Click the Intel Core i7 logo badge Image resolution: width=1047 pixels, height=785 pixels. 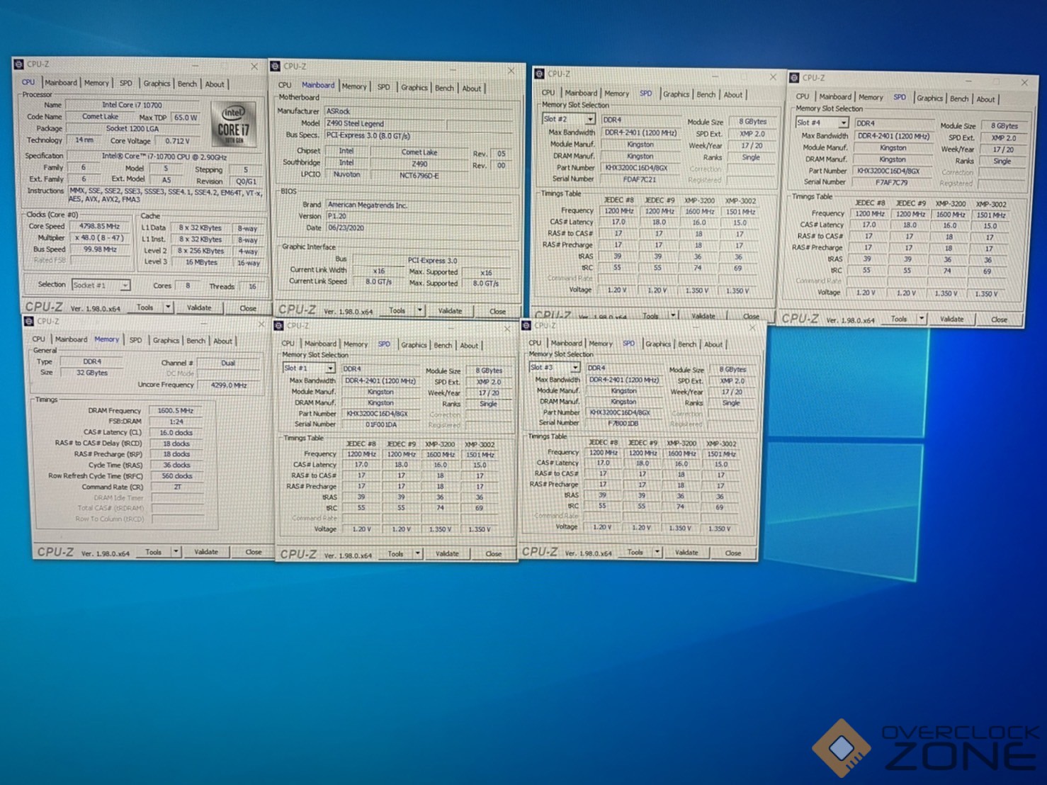(233, 124)
